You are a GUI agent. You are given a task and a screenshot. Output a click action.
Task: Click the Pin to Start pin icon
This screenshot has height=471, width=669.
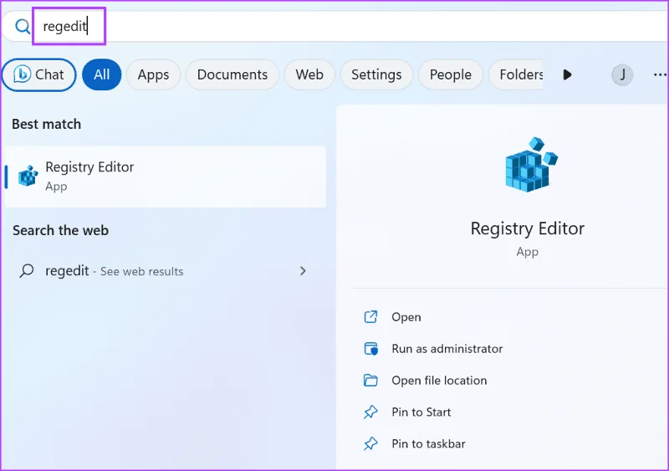(370, 412)
